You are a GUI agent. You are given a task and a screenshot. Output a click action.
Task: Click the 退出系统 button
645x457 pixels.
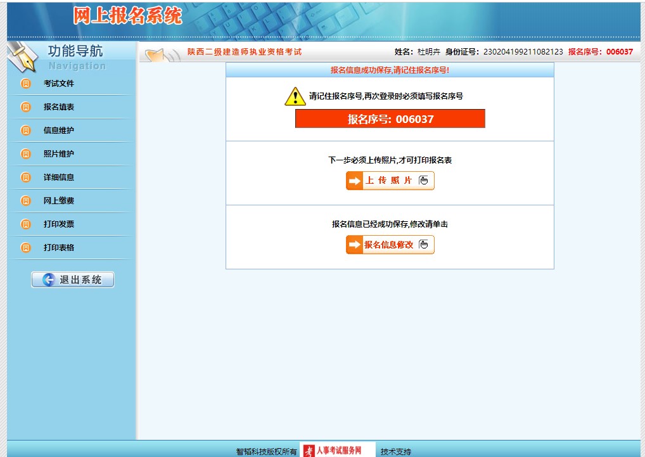tap(73, 280)
